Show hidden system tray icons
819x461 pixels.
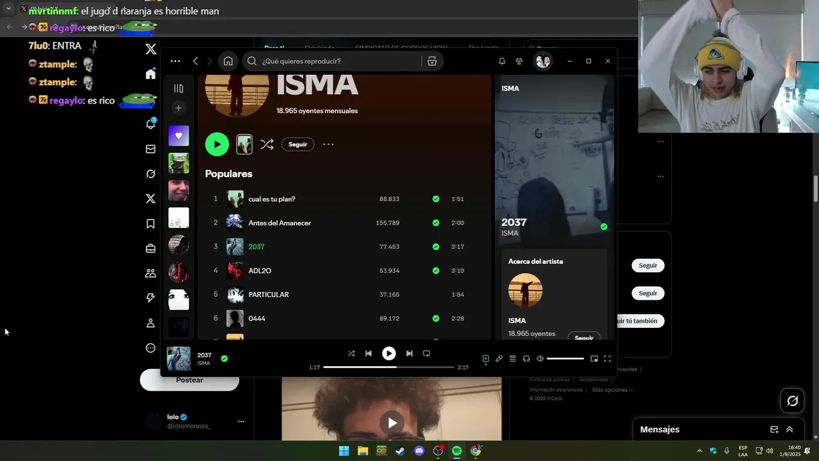pyautogui.click(x=699, y=451)
